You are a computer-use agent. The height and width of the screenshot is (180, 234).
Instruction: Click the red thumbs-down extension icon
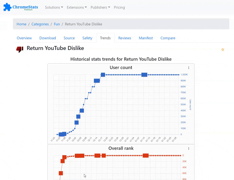click(20, 49)
